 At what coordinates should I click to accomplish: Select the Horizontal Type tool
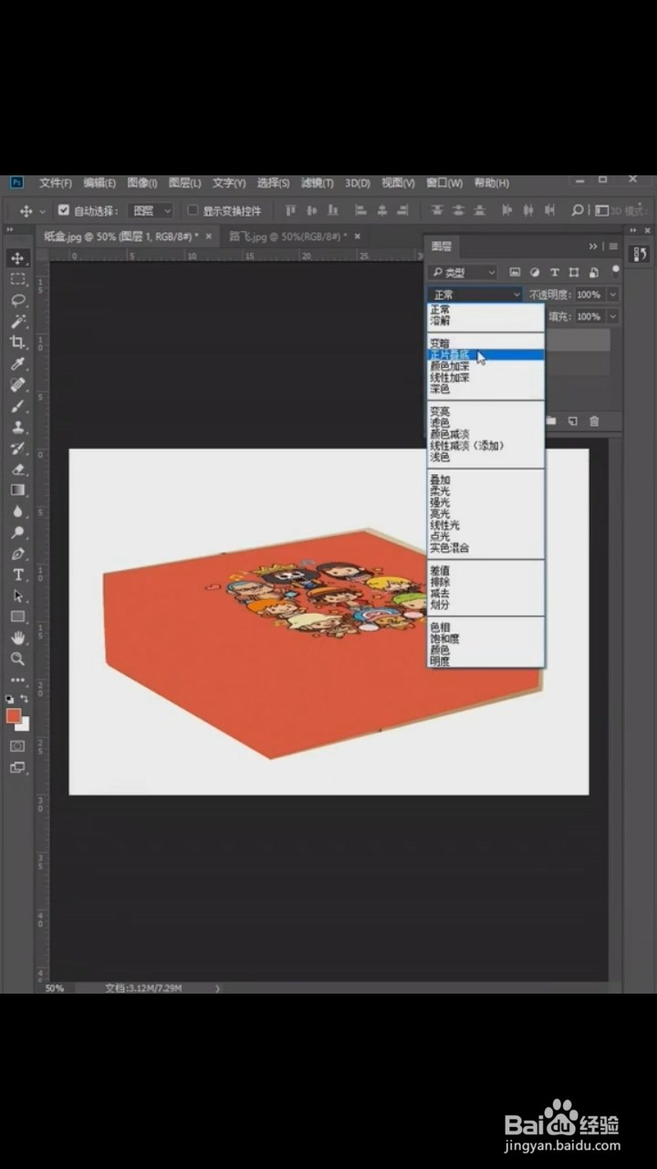[17, 574]
